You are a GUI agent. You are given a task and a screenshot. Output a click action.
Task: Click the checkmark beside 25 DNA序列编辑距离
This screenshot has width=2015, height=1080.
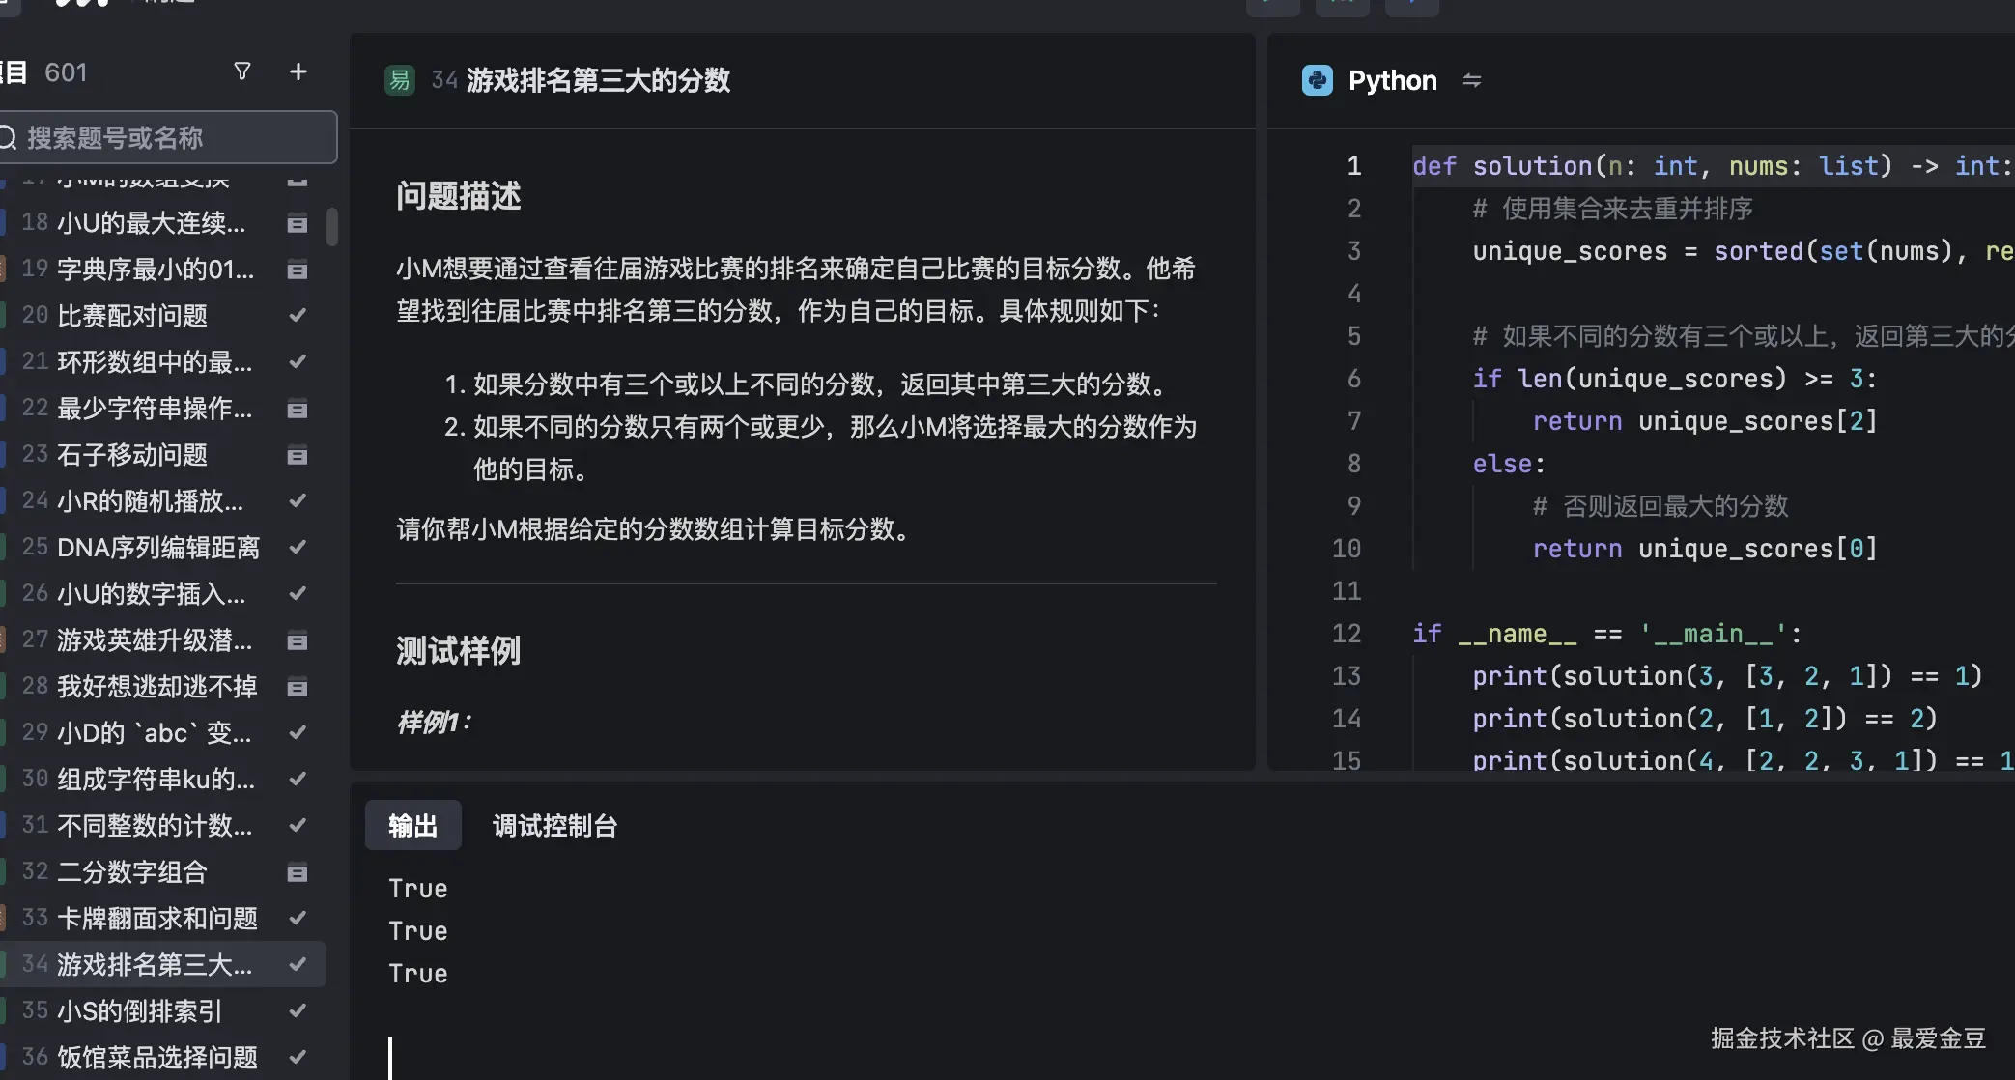297,547
